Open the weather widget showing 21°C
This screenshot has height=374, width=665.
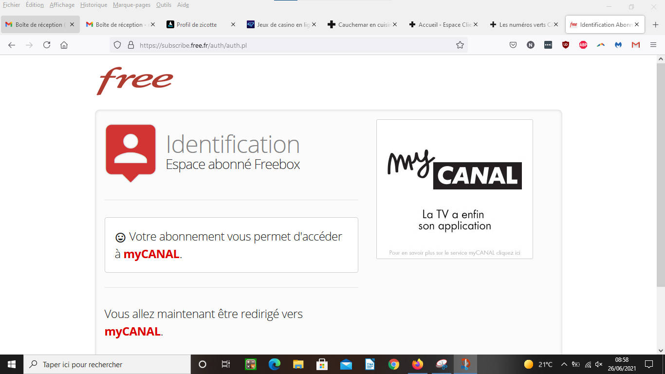pyautogui.click(x=538, y=364)
